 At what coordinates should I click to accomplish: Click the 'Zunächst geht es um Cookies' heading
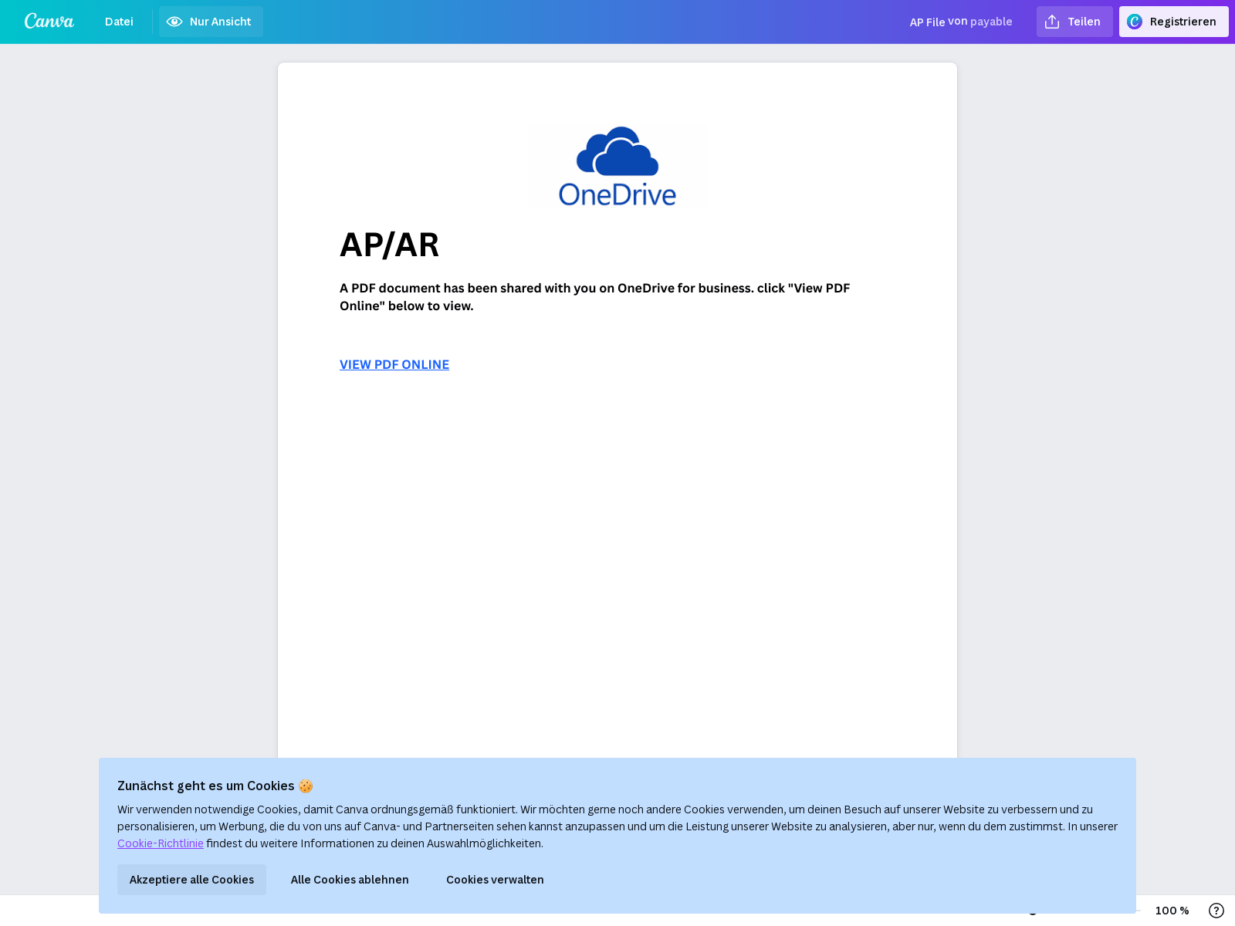215,786
